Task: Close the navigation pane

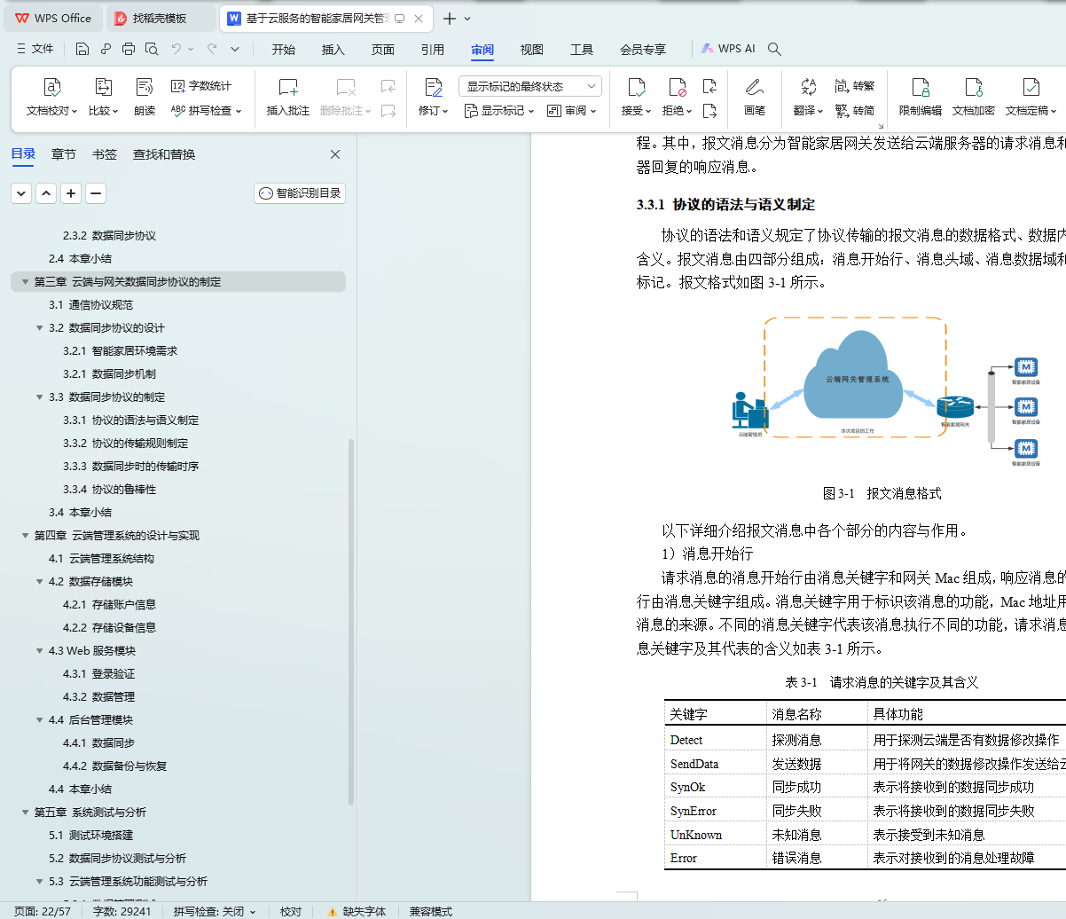Action: pos(335,154)
